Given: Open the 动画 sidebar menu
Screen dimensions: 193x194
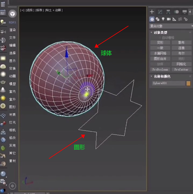Looking at the screenshot, I should click(x=12, y=76).
